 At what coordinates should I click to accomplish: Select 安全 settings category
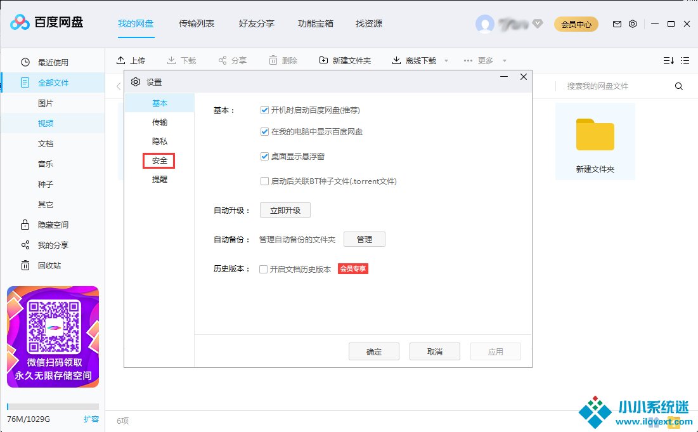[160, 160]
